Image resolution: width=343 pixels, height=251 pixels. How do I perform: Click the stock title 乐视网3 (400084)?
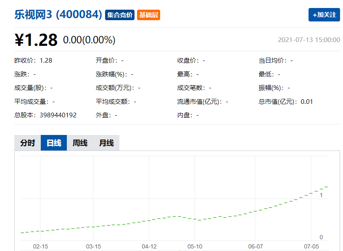click(x=58, y=15)
